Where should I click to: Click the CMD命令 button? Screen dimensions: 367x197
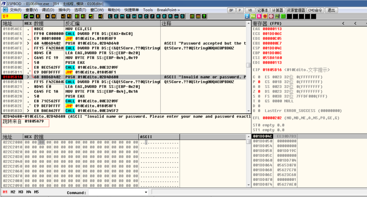315,10
